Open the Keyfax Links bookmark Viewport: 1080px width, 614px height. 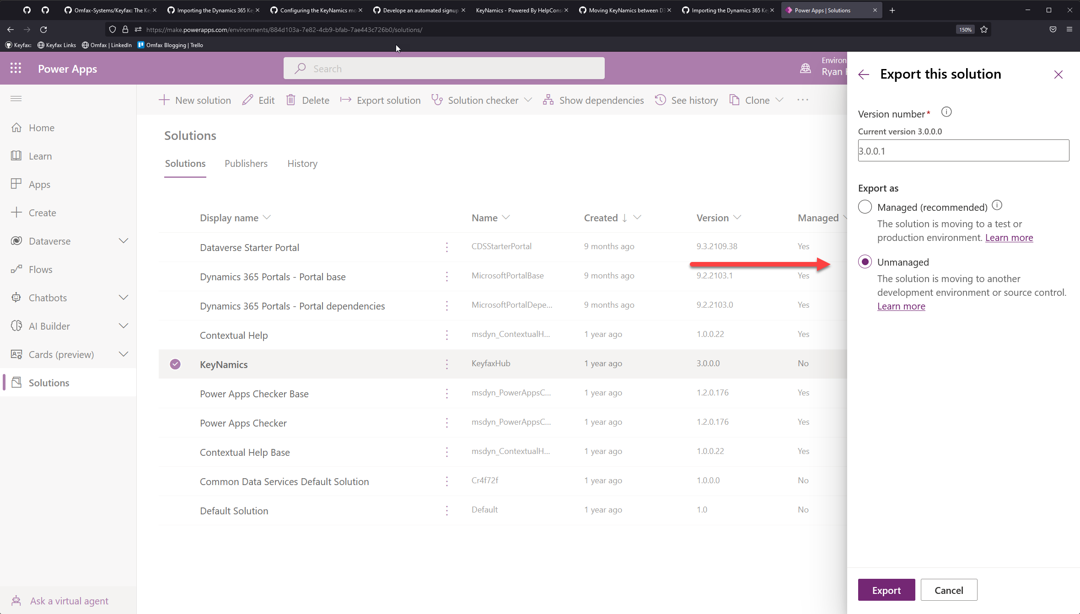point(56,45)
